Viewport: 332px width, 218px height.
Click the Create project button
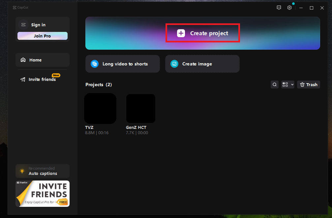203,33
